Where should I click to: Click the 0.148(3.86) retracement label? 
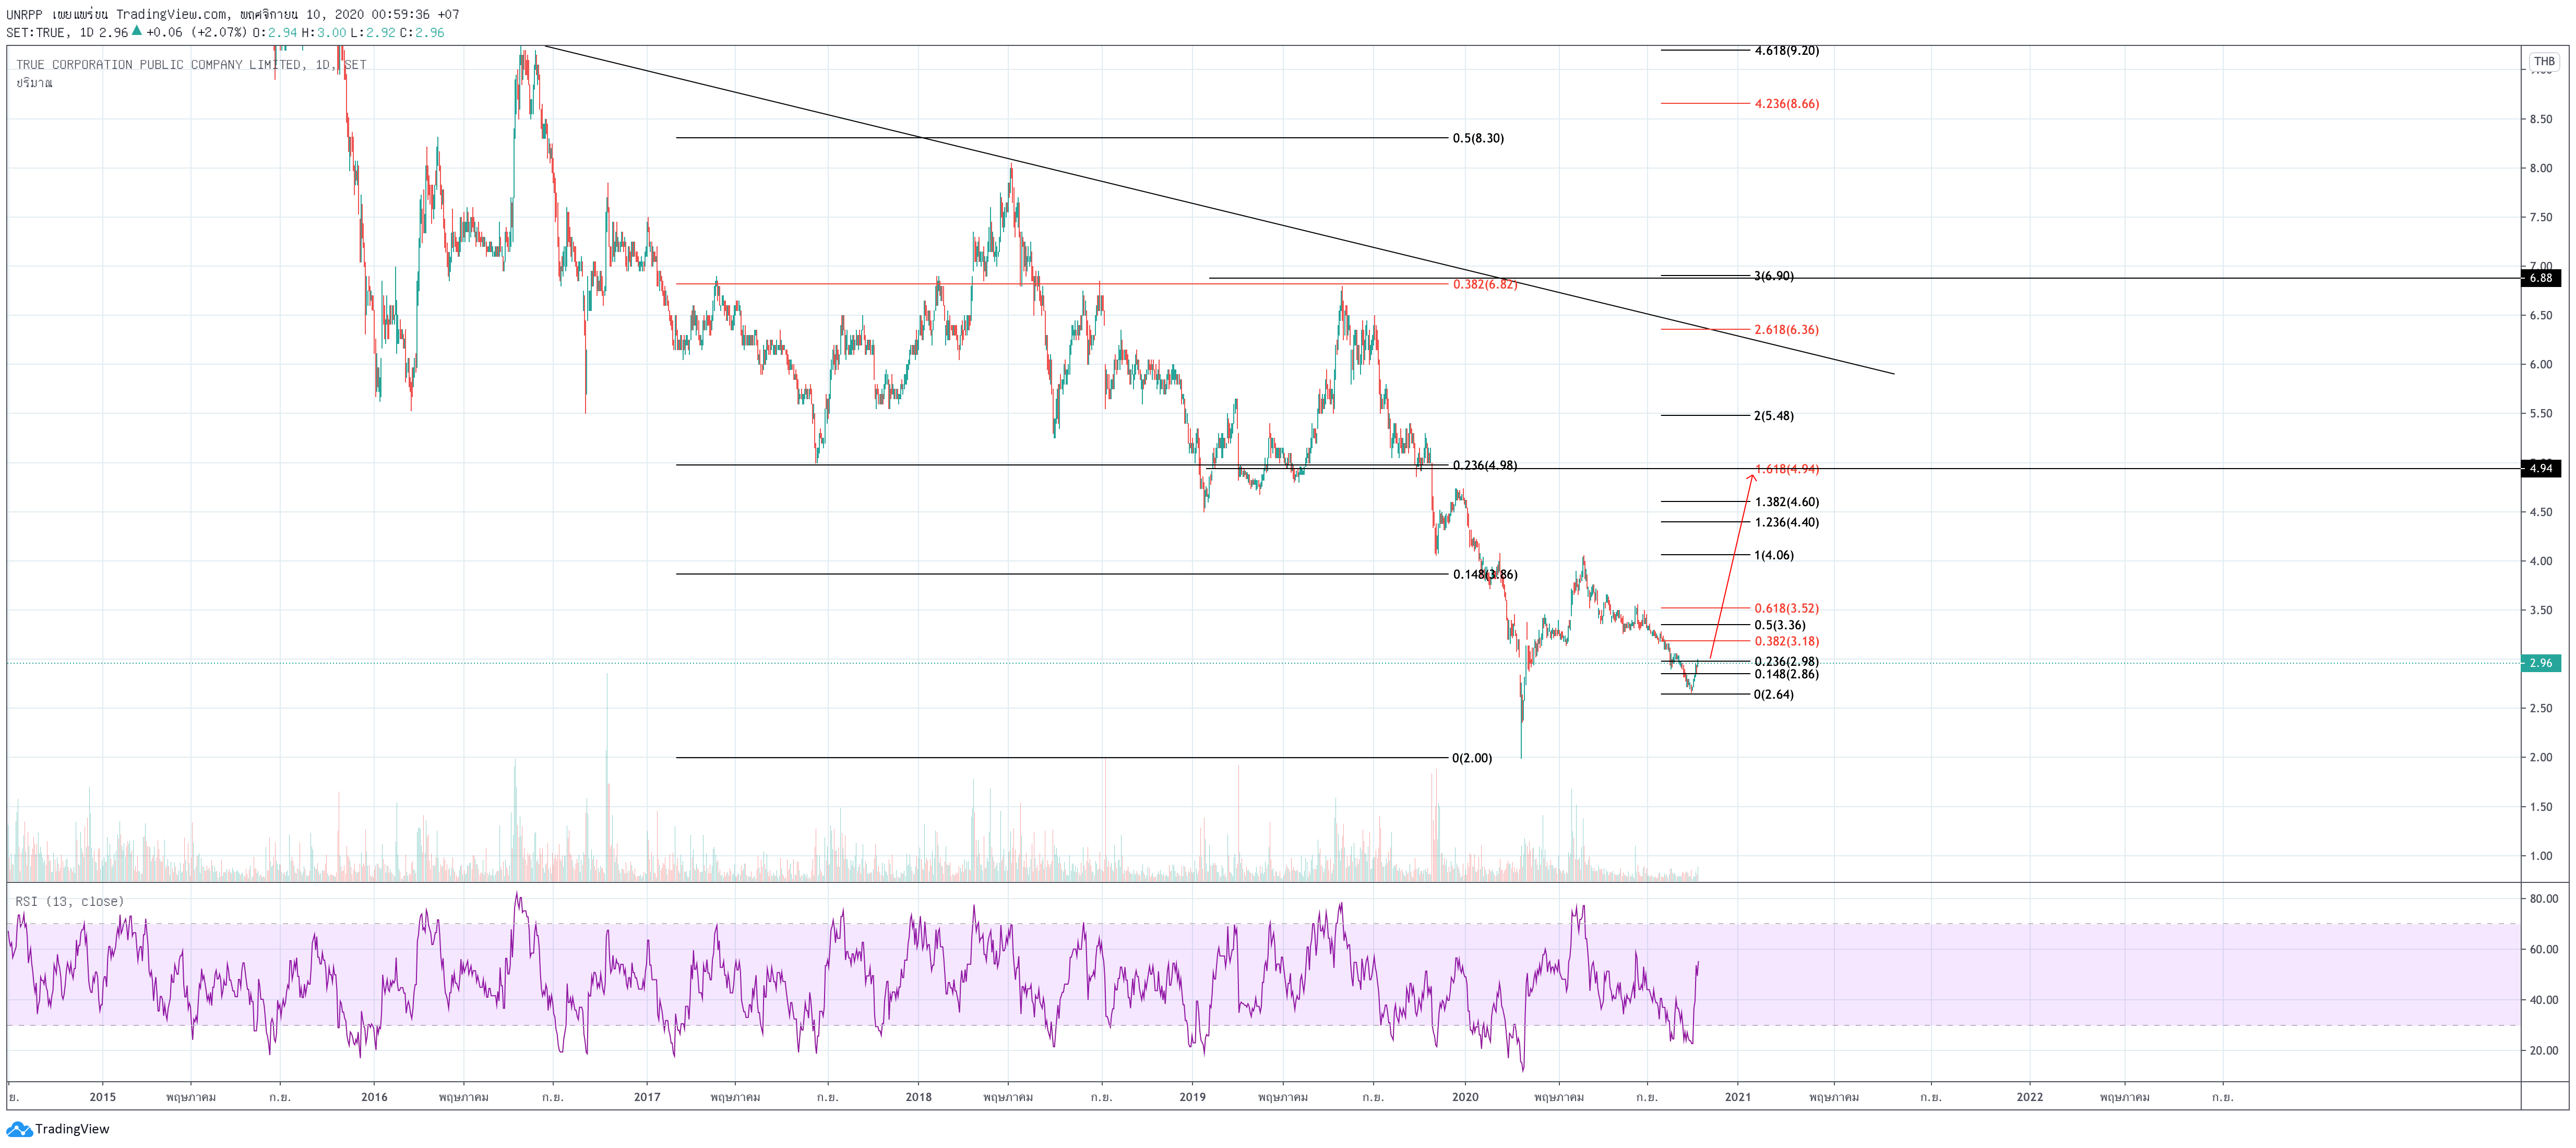1485,574
